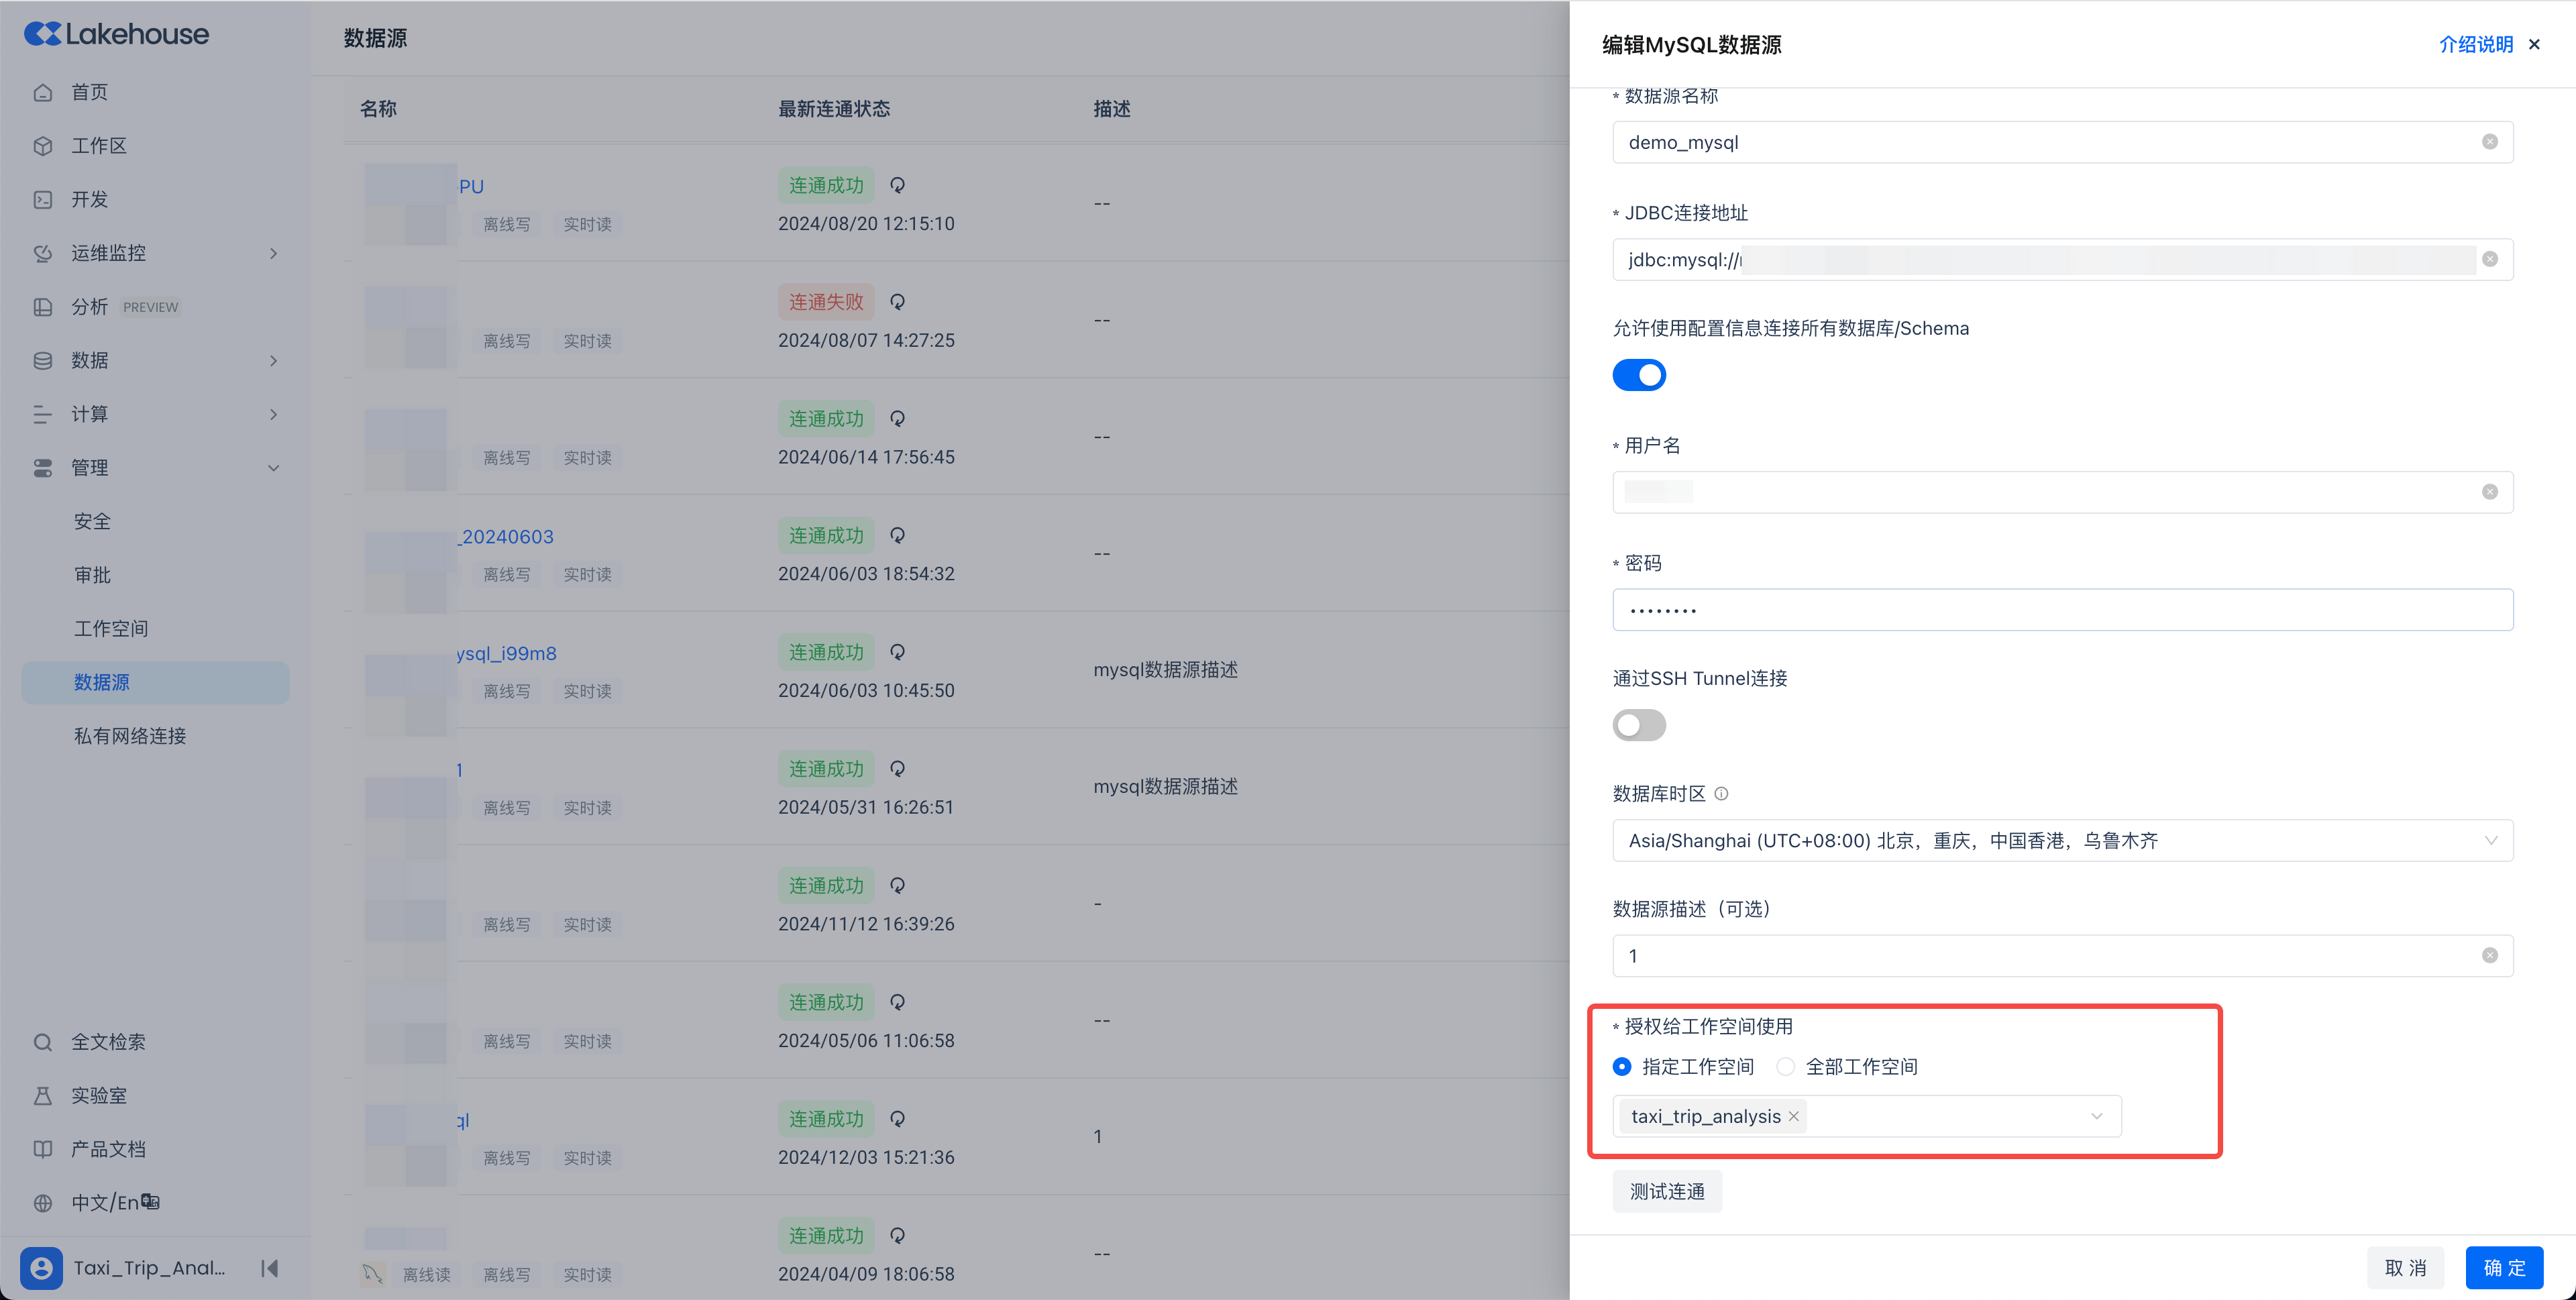Refresh connectivity status for the failed datasource
Screen dimensions: 2576x1300
897,302
